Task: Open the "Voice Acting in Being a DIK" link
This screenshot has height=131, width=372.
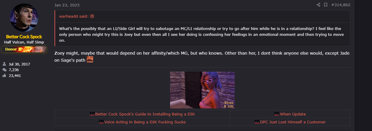Action: coord(145,122)
